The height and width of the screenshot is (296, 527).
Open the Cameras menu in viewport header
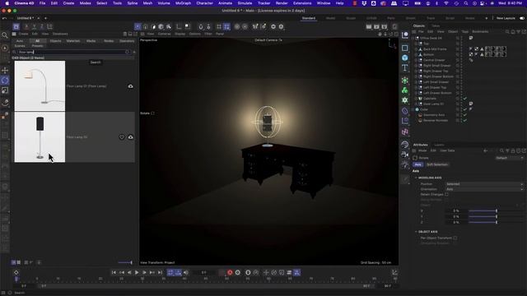164,34
